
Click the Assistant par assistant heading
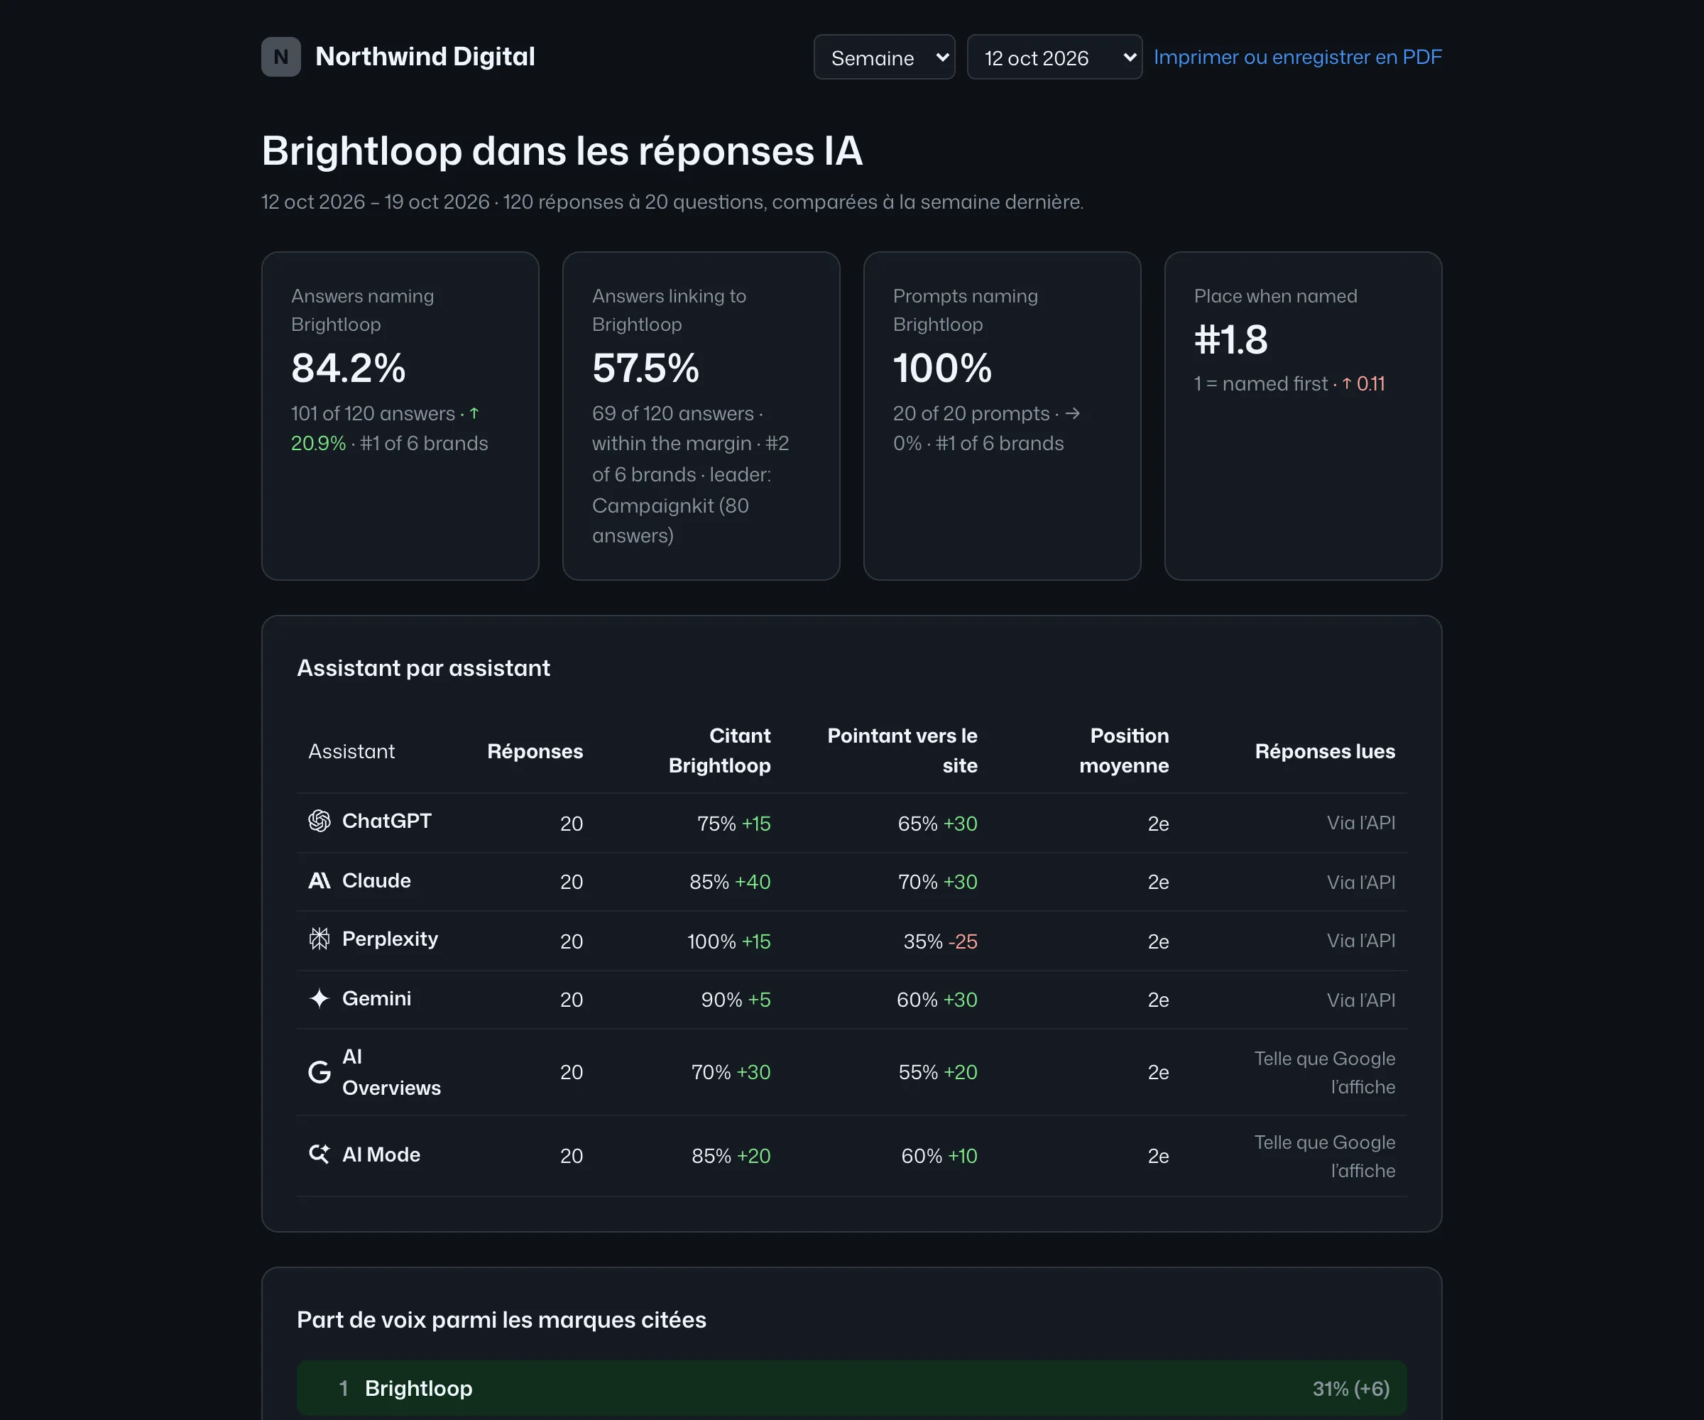424,669
